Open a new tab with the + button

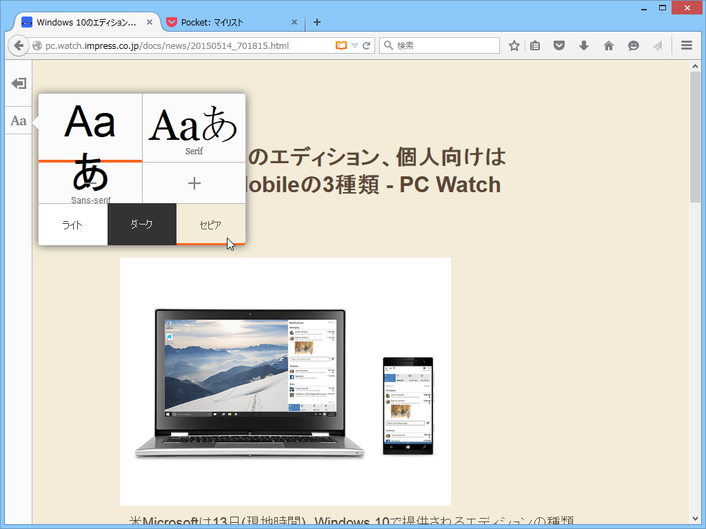tap(316, 21)
